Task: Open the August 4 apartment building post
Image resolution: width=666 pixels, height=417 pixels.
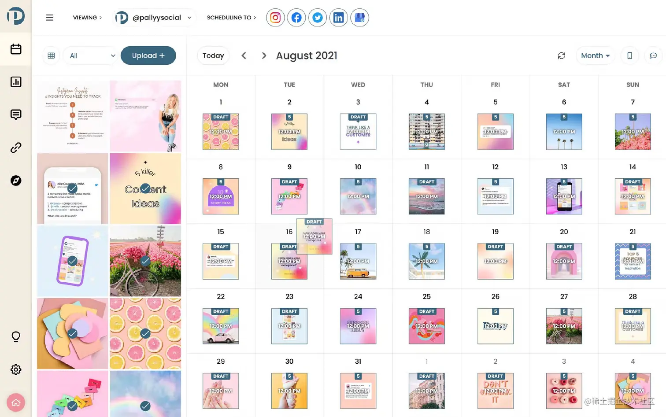Action: pyautogui.click(x=426, y=132)
